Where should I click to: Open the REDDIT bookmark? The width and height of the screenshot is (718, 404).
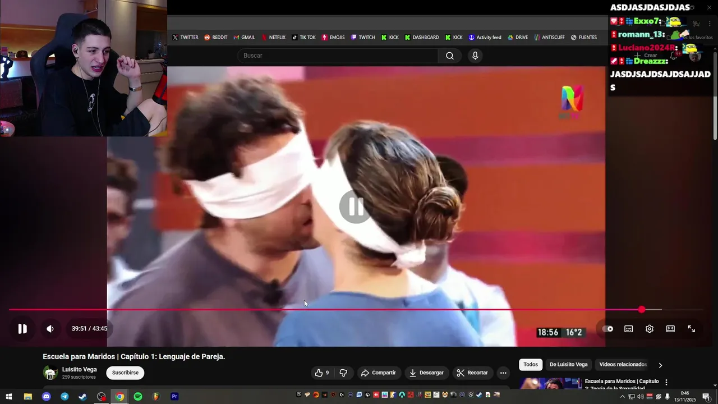215,38
